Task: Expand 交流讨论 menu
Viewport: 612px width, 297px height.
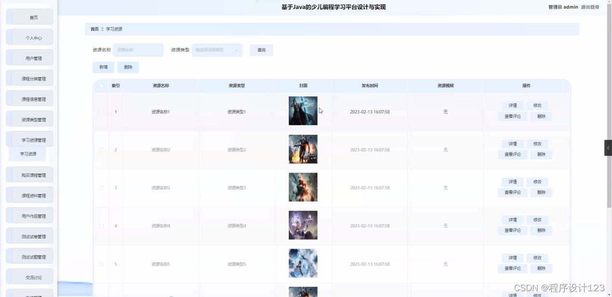Action: click(x=30, y=278)
